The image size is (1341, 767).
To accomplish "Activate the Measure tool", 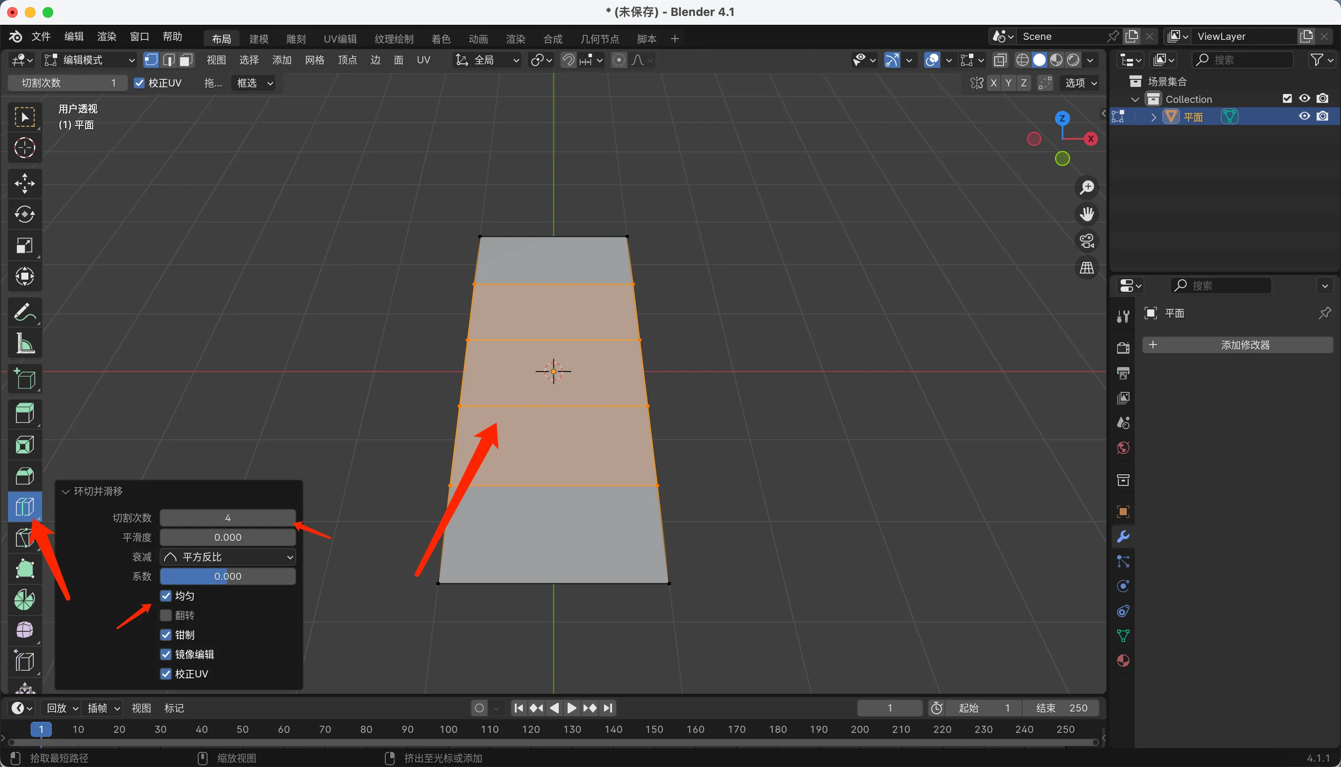I will pyautogui.click(x=24, y=344).
